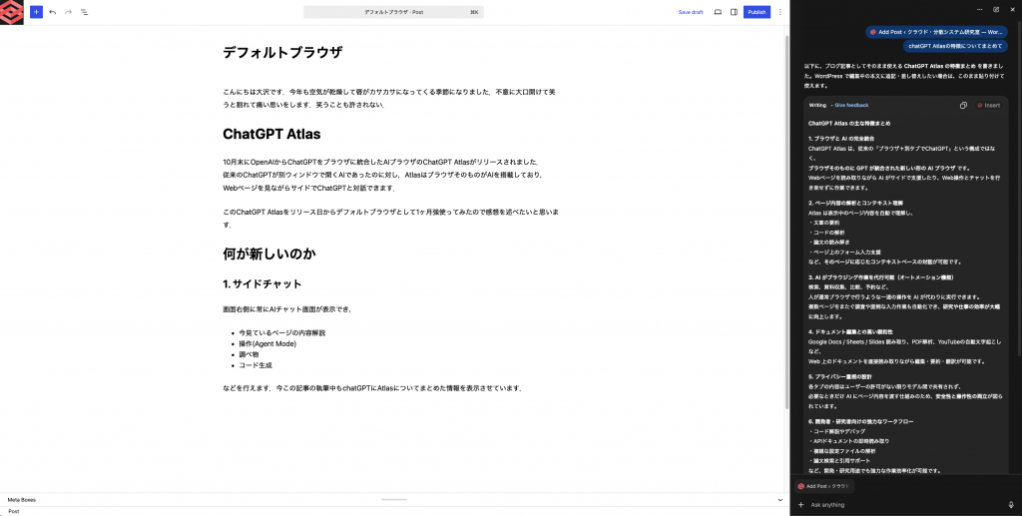Open new chat icon in sidebar header
The width and height of the screenshot is (1022, 516).
click(x=996, y=9)
